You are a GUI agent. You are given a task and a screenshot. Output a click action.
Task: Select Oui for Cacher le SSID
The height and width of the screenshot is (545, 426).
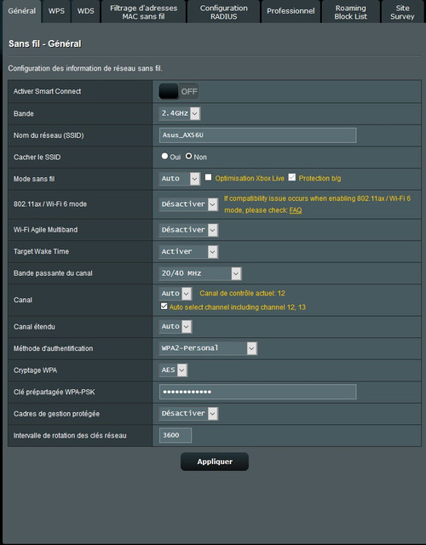tap(164, 157)
